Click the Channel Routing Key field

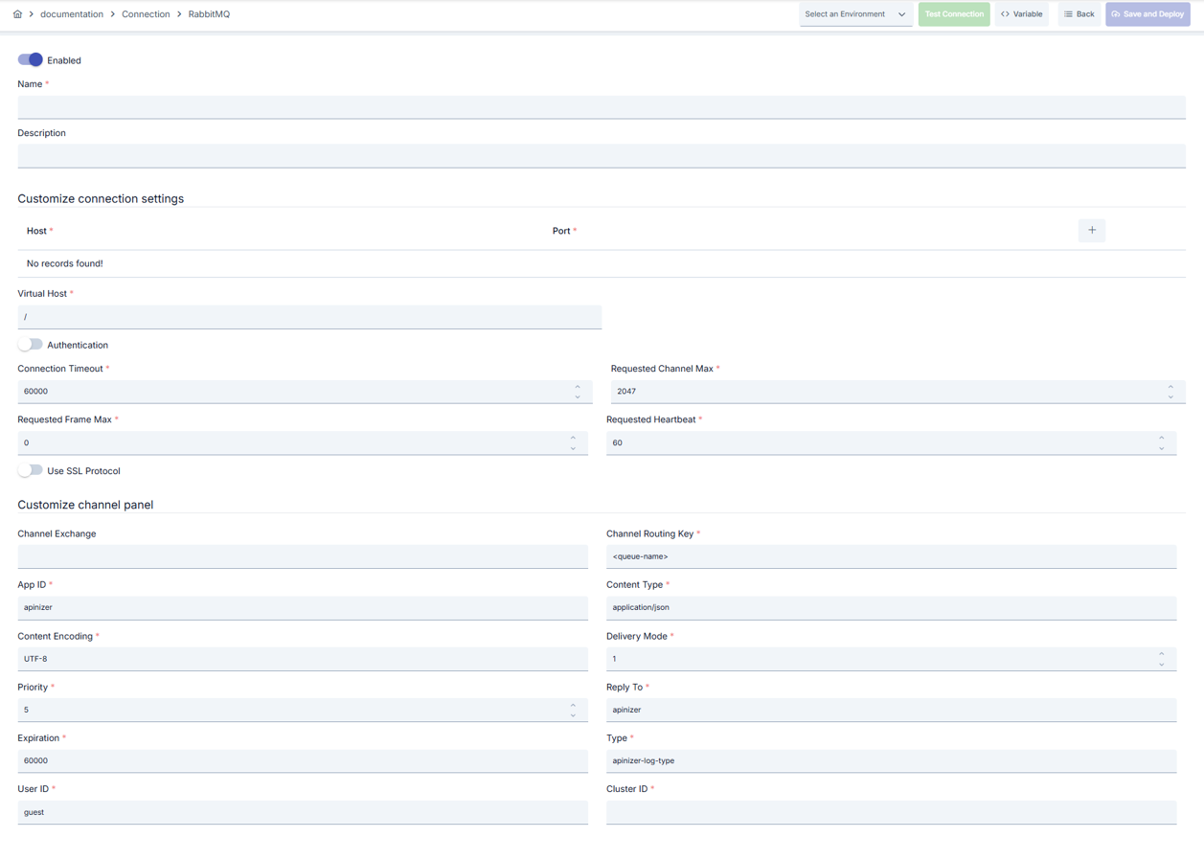(x=891, y=556)
